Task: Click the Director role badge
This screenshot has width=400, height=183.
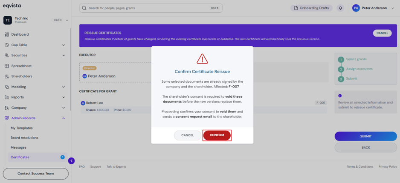Action: (90, 68)
